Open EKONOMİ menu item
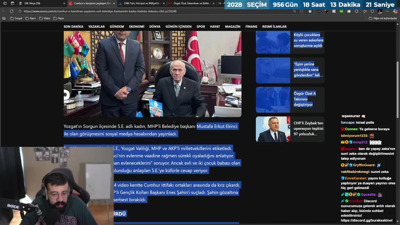 click(x=137, y=27)
